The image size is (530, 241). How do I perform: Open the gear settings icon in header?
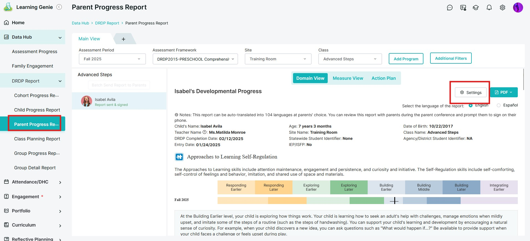[502, 8]
